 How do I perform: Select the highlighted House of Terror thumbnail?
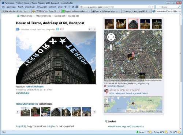[x=133, y=24]
